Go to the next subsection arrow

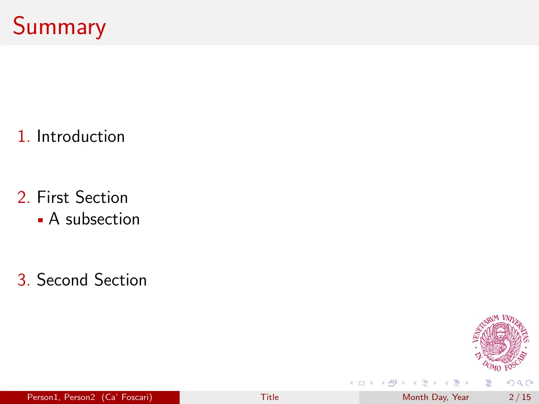(435, 383)
